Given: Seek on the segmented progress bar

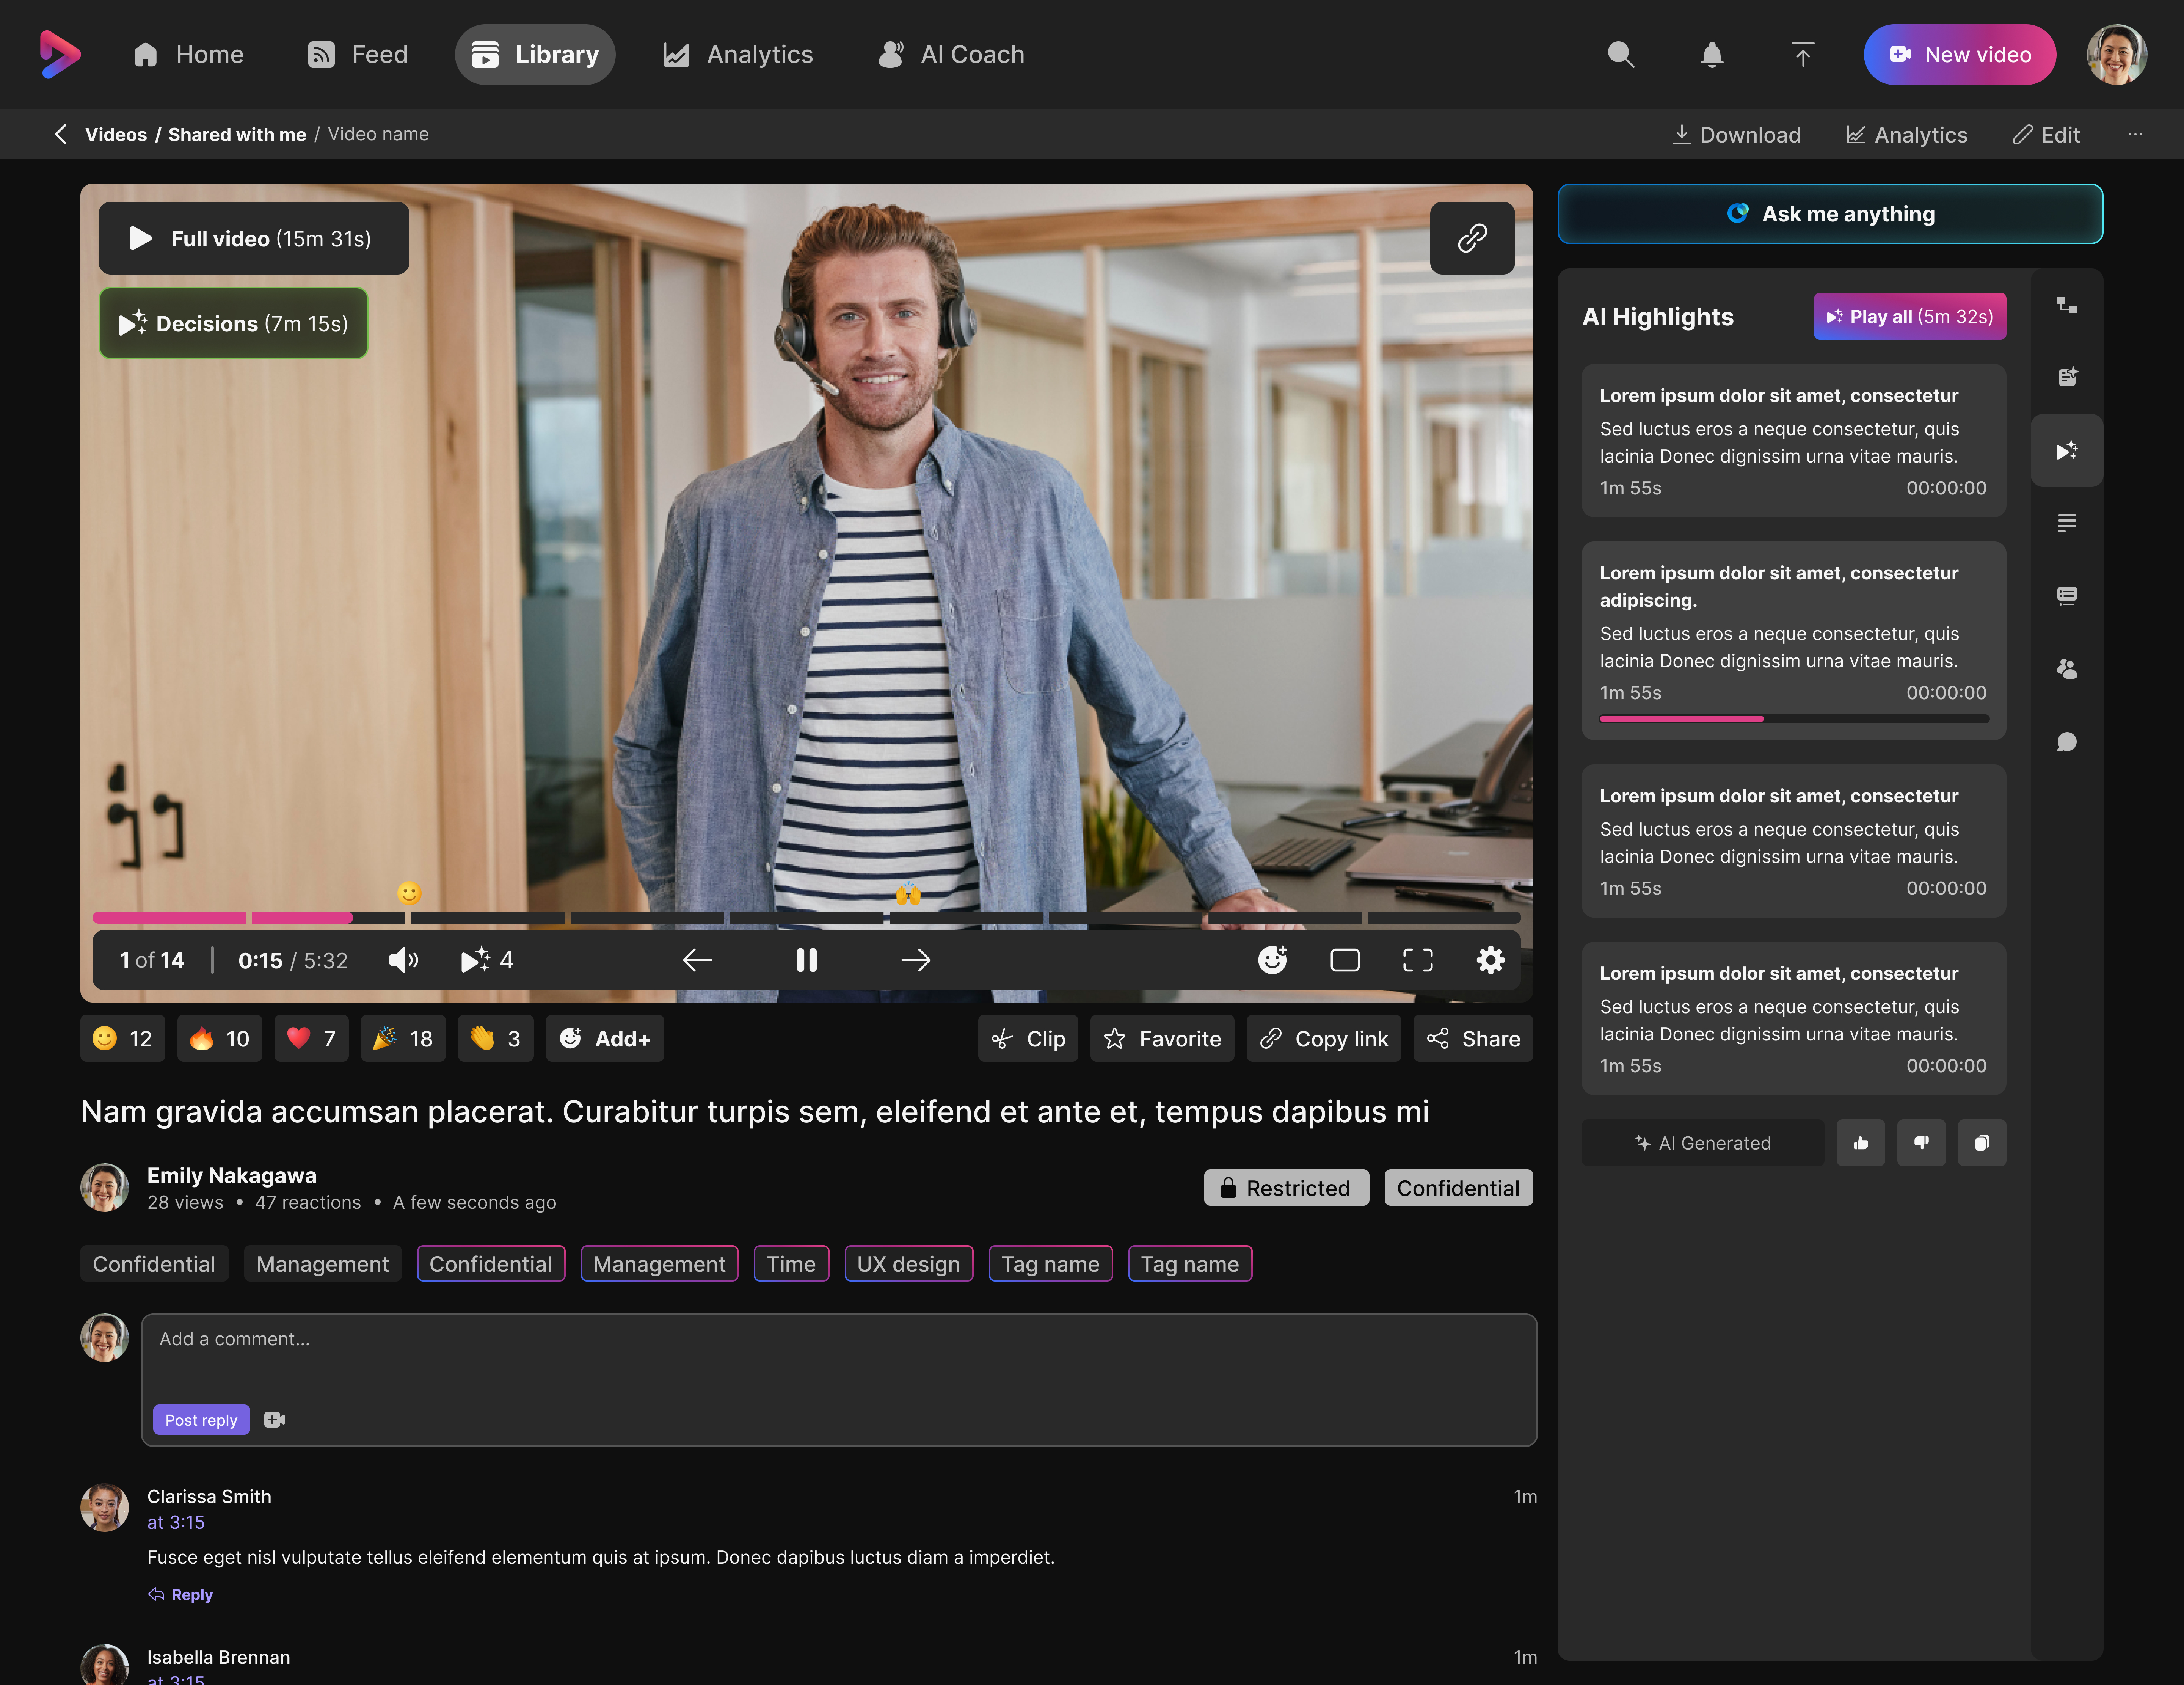Looking at the screenshot, I should [806, 917].
